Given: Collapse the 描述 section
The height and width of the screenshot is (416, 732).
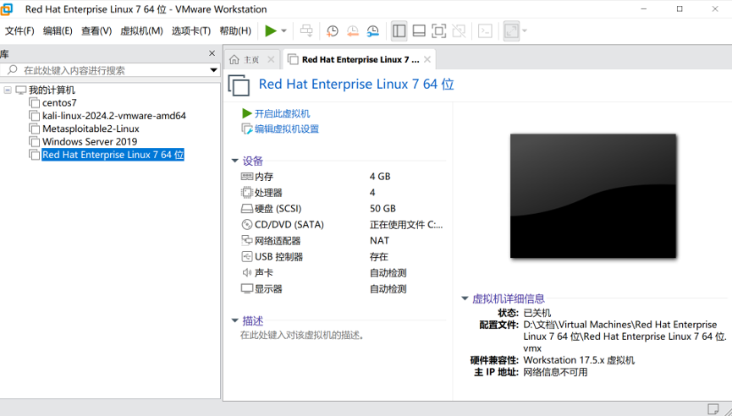Looking at the screenshot, I should (x=234, y=320).
